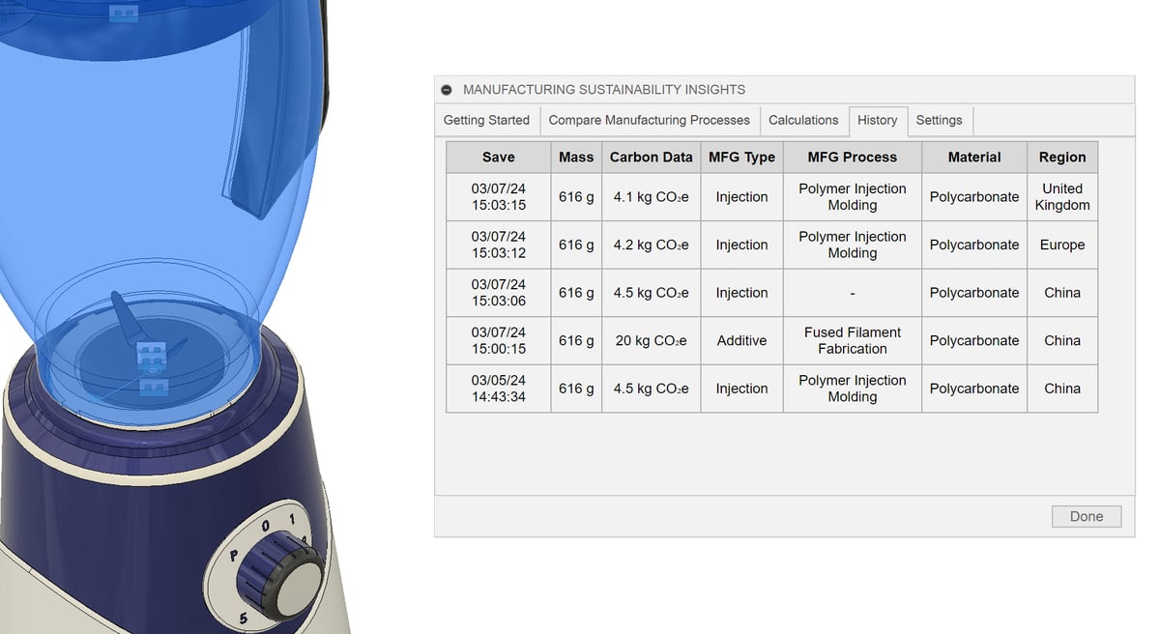Image resolution: width=1160 pixels, height=634 pixels.
Task: Select the History tab
Action: [x=877, y=121]
